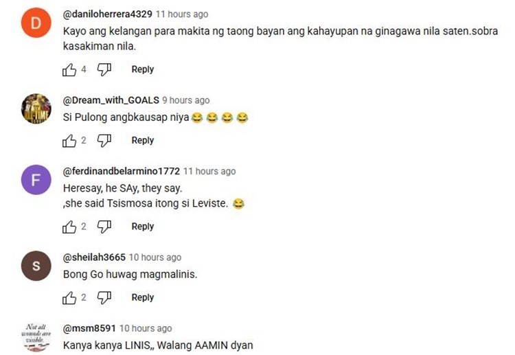Open the @Dream_with_GOALS channel link
This screenshot has height=355, width=515.
[x=111, y=100]
